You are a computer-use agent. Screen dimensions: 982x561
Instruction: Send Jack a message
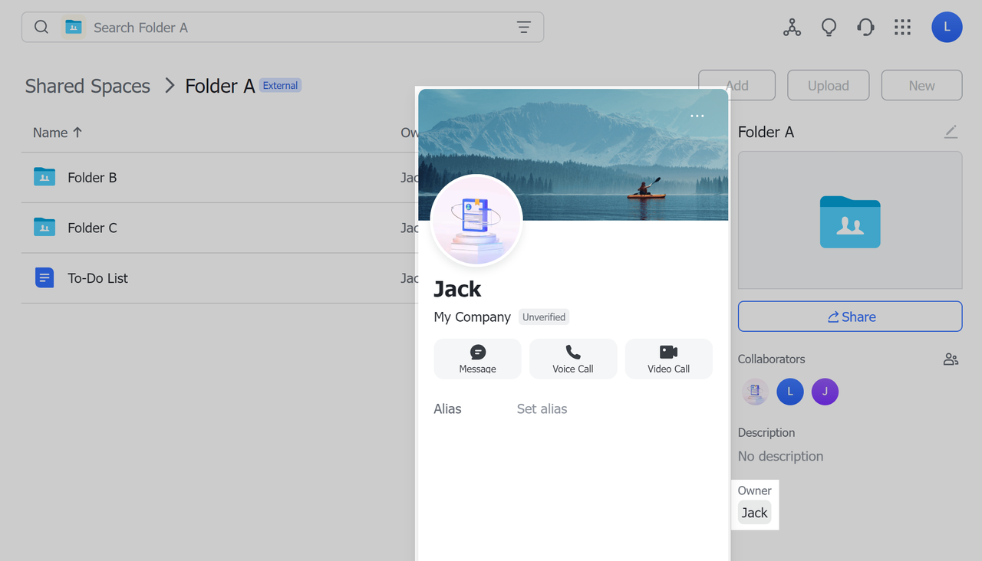(477, 359)
